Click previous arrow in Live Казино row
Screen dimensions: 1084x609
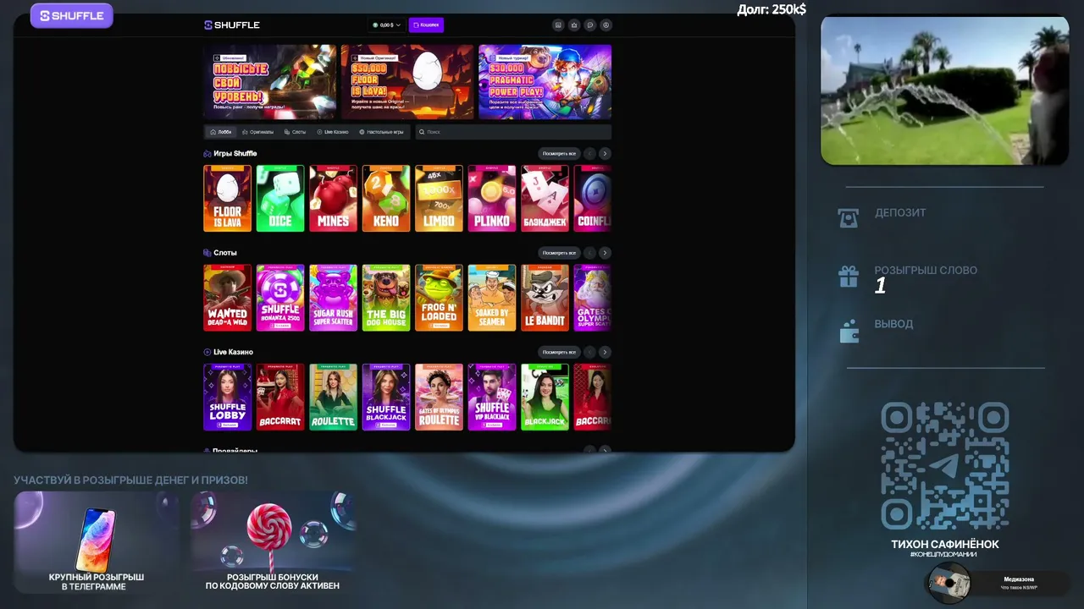[x=589, y=352]
